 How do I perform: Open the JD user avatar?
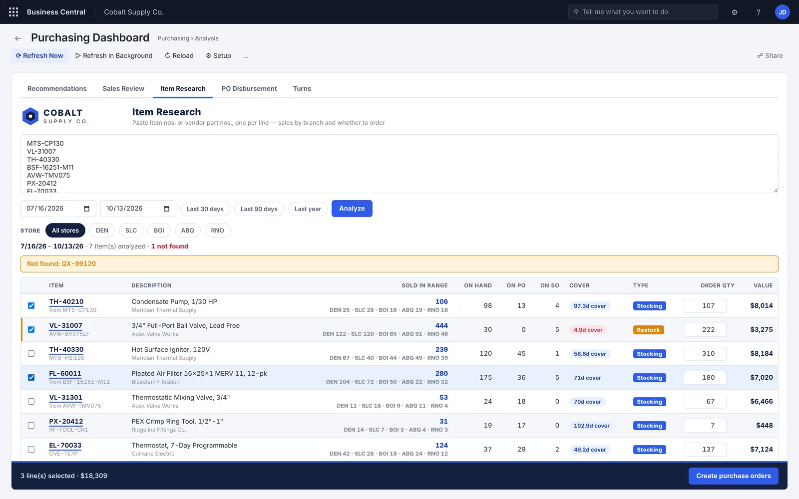[x=783, y=12]
